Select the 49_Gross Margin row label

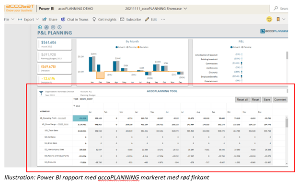tap(49, 124)
